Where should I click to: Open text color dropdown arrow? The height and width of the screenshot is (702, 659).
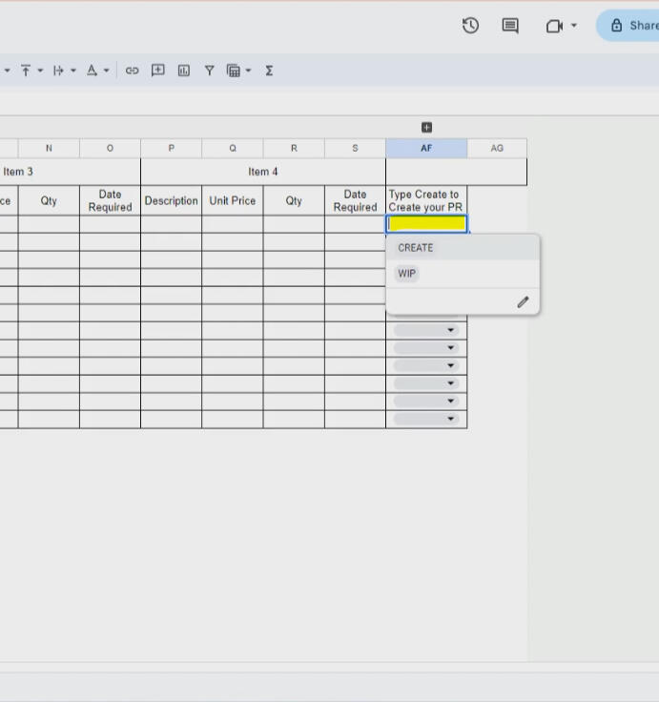point(106,71)
